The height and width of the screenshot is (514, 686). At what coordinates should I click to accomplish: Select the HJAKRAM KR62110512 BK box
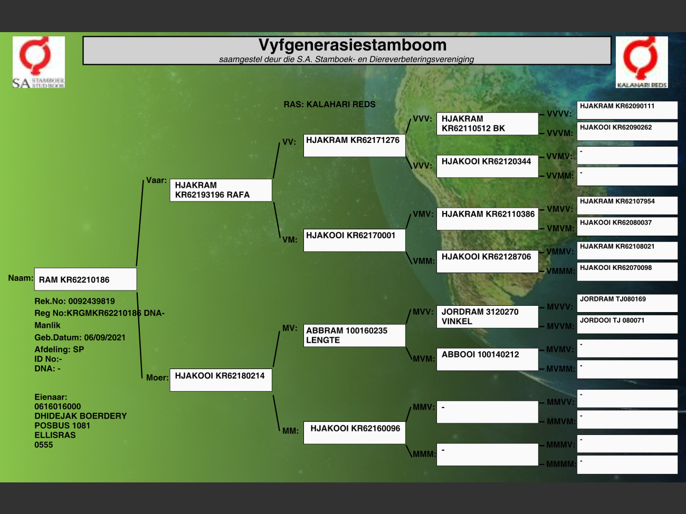487,124
